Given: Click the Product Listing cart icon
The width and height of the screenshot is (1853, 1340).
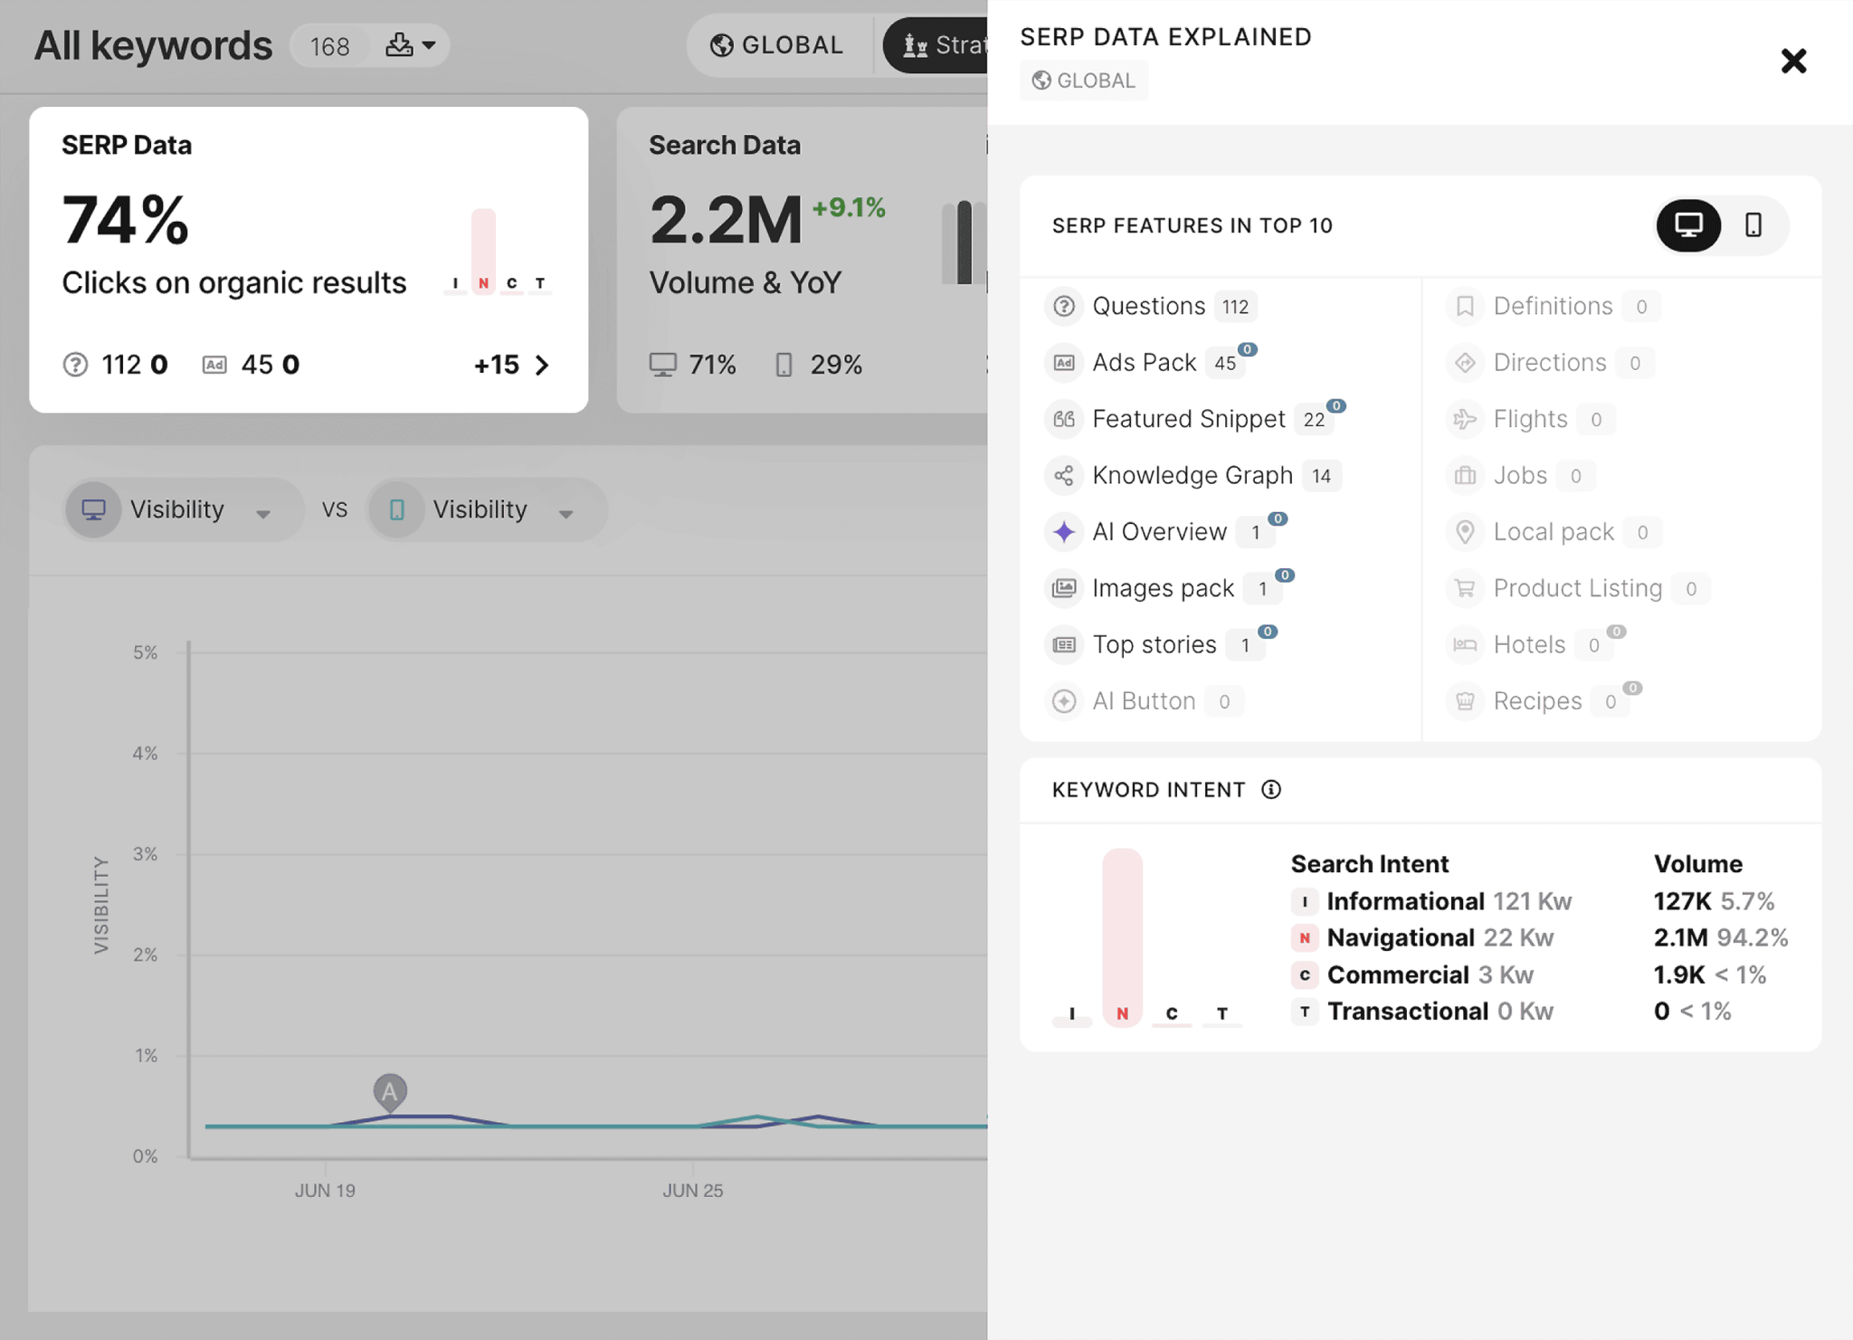Looking at the screenshot, I should coord(1465,588).
